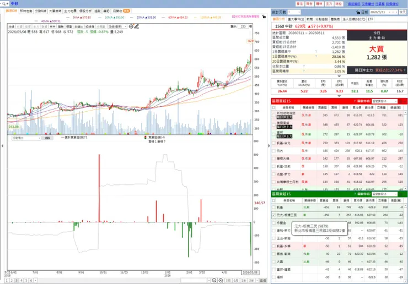Check the box for 摩根大通 row
This screenshot has height=284, width=408.
(x=273, y=159)
